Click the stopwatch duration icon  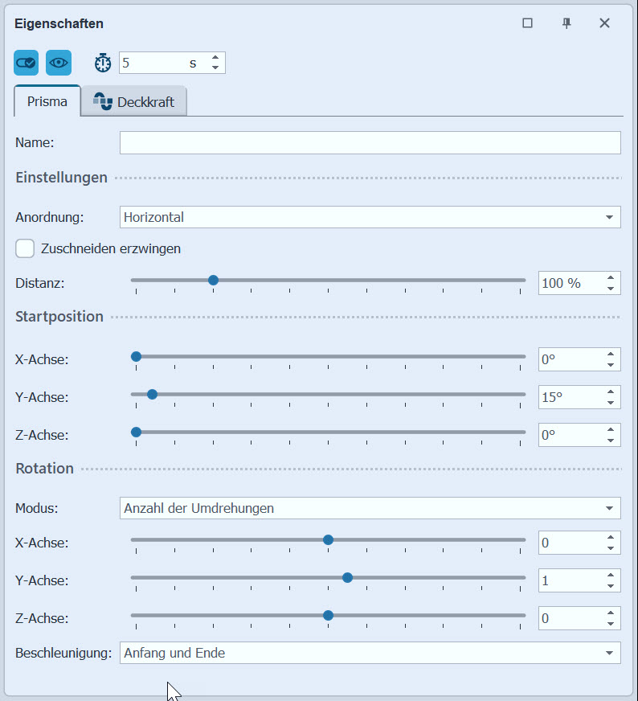coord(103,63)
